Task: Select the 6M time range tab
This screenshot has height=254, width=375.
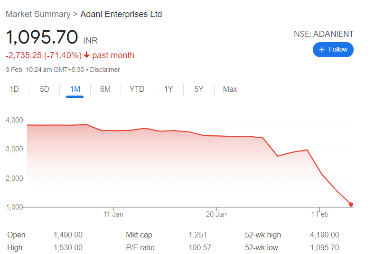Action: click(105, 89)
